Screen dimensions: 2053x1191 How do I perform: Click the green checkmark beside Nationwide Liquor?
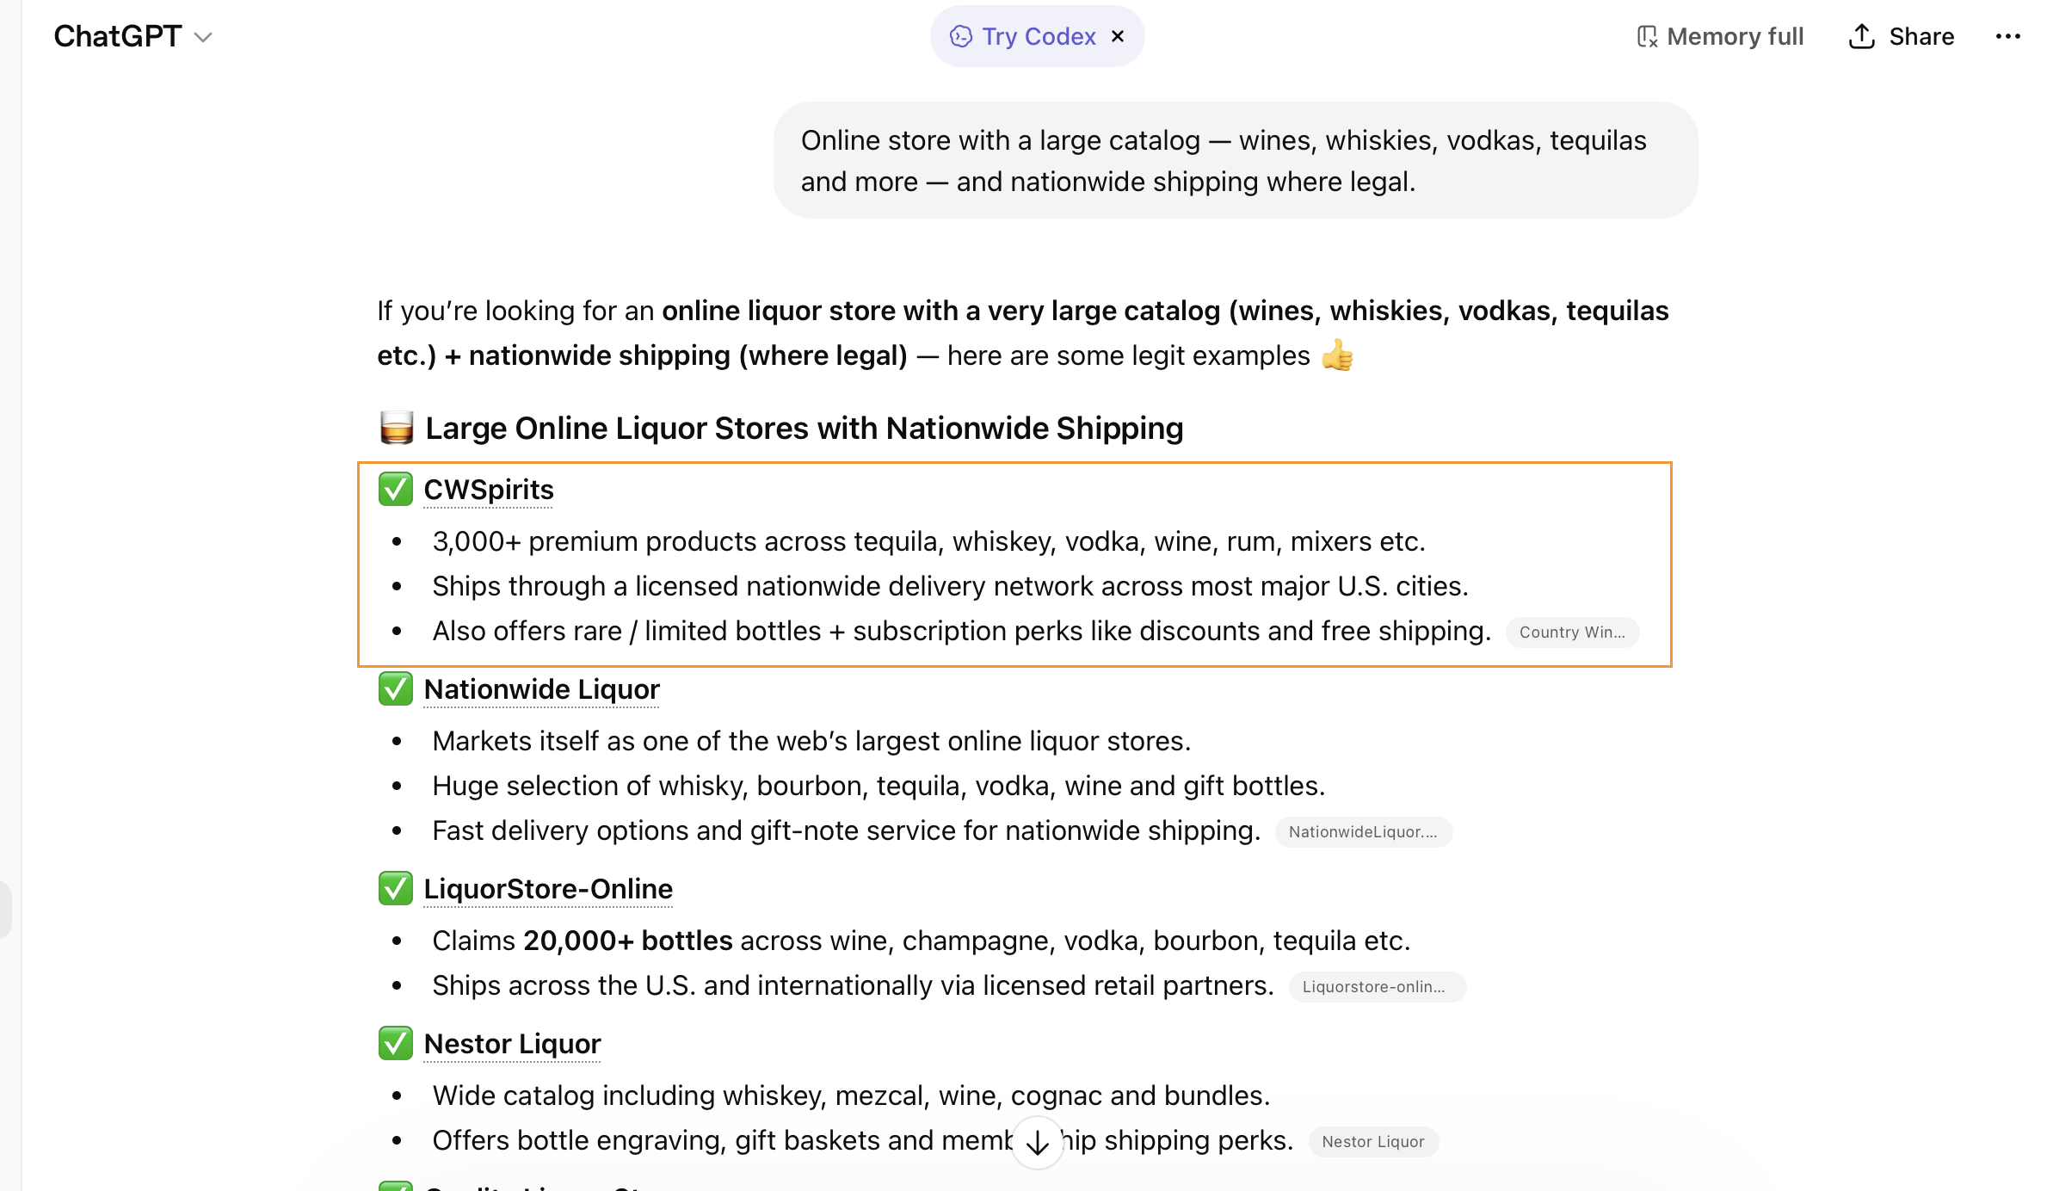coord(396,688)
